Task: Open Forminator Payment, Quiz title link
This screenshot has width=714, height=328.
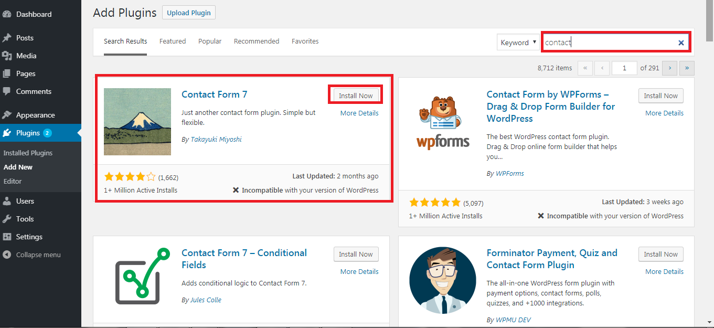Action: point(552,259)
